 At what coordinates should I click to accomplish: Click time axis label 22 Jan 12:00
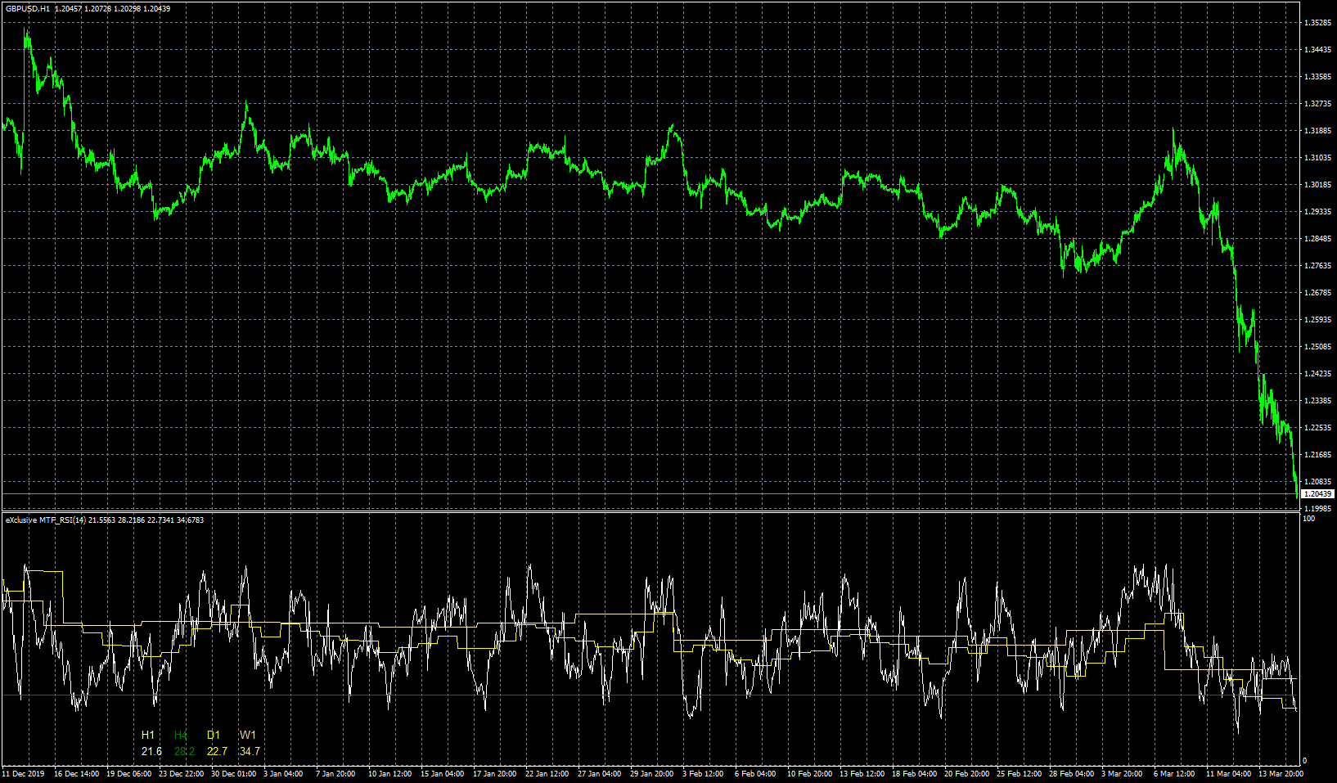[x=547, y=773]
